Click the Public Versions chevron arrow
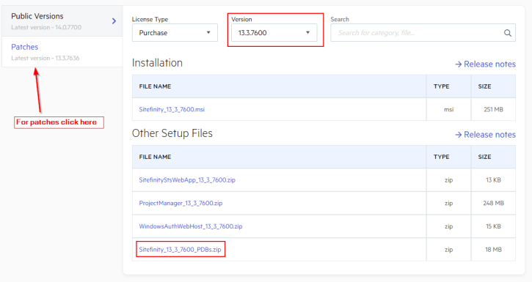532x282 pixels. coord(114,21)
